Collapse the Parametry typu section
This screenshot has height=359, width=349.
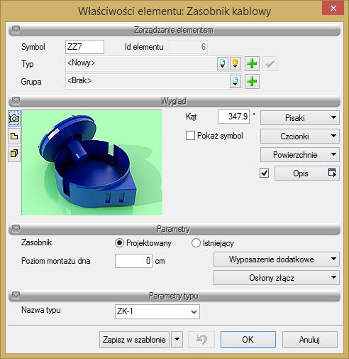coord(16,295)
